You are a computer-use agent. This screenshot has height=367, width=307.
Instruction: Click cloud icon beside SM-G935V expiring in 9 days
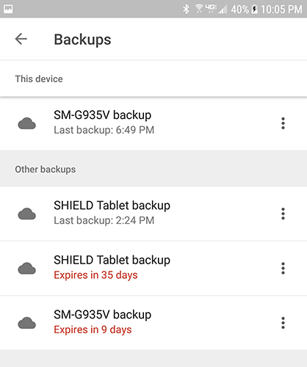point(27,323)
